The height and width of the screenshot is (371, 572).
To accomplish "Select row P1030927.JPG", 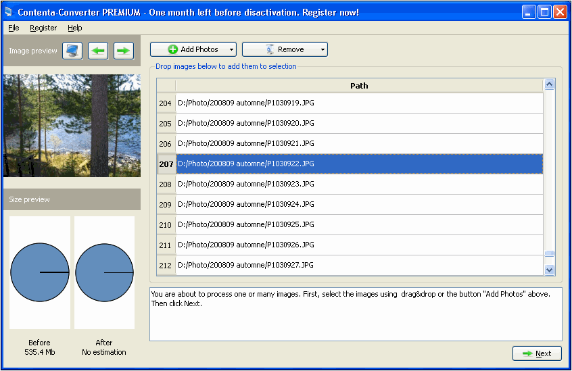I will (x=359, y=265).
